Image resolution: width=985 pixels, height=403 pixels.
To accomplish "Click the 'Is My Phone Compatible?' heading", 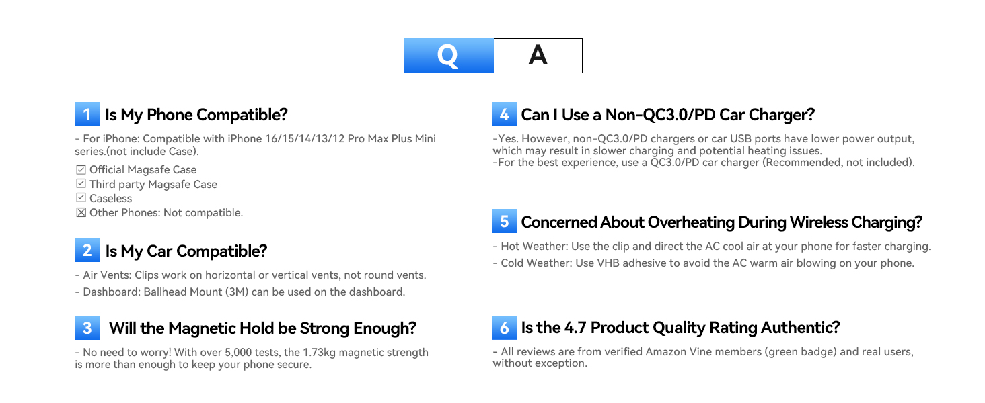I will click(x=196, y=115).
